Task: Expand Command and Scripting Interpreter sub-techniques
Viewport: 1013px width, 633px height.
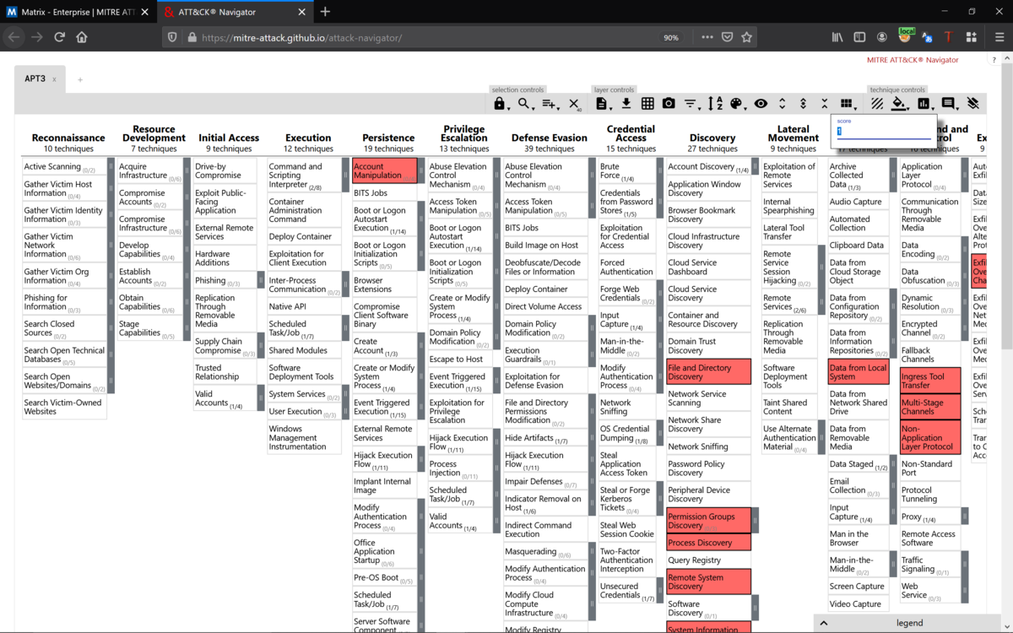Action: [344, 176]
